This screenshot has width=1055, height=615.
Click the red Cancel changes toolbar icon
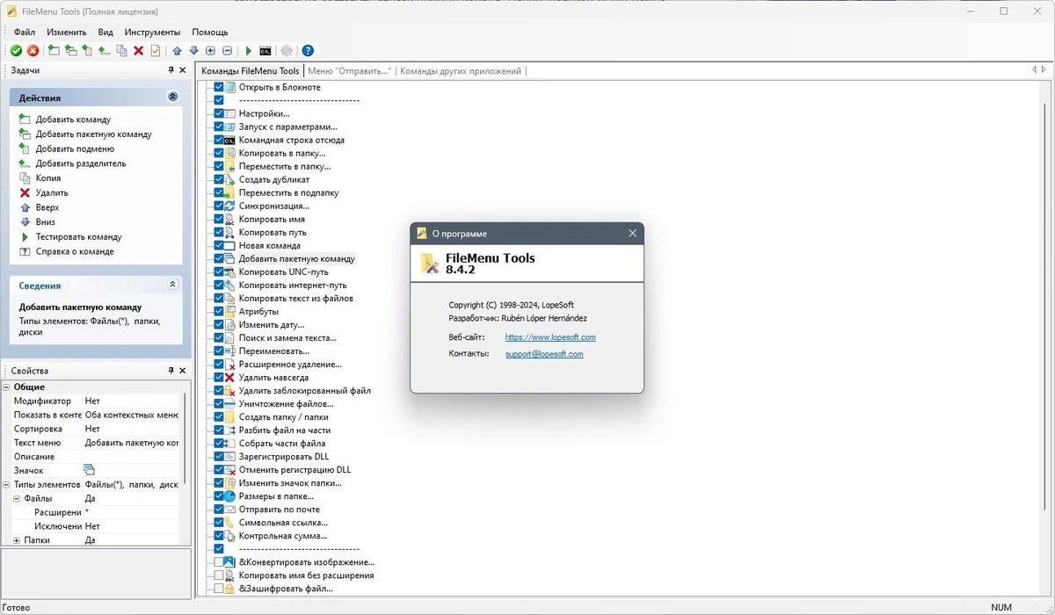[x=33, y=51]
